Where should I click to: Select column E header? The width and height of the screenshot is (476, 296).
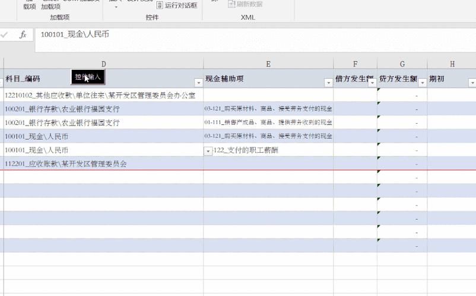(x=268, y=63)
